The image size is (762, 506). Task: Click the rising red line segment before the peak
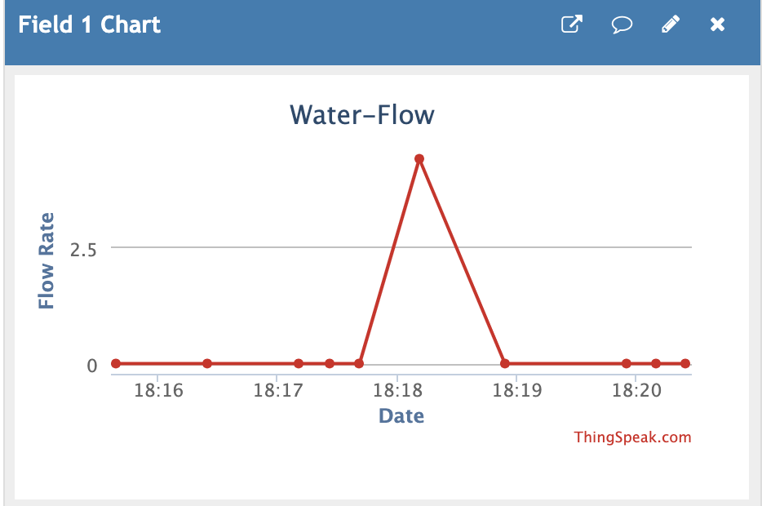[388, 261]
